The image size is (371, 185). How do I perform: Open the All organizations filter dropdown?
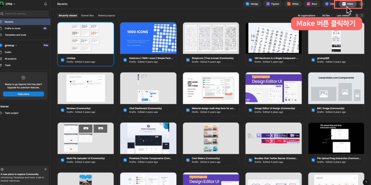pyautogui.click(x=308, y=16)
